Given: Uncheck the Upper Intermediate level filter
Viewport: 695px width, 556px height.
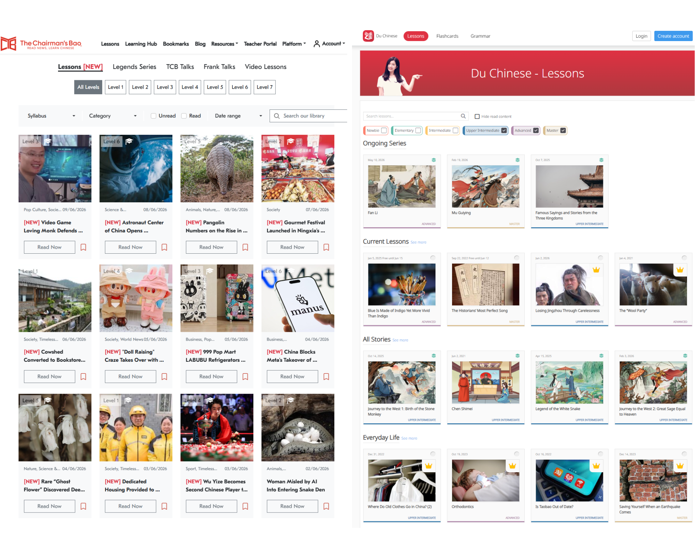Looking at the screenshot, I should (504, 130).
